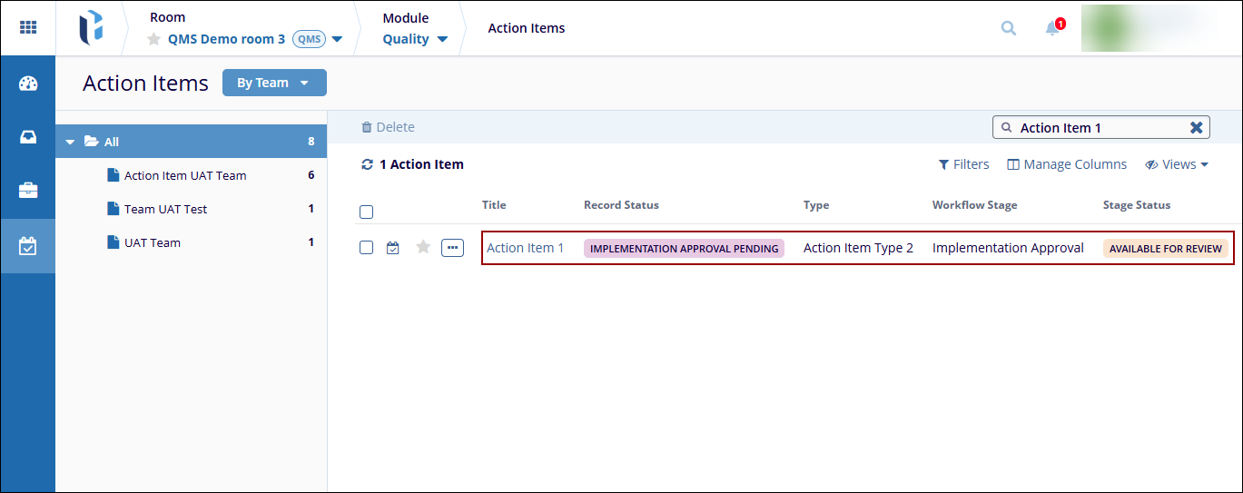This screenshot has height=493, width=1243.
Task: Click the notification bell icon
Action: 1052,28
